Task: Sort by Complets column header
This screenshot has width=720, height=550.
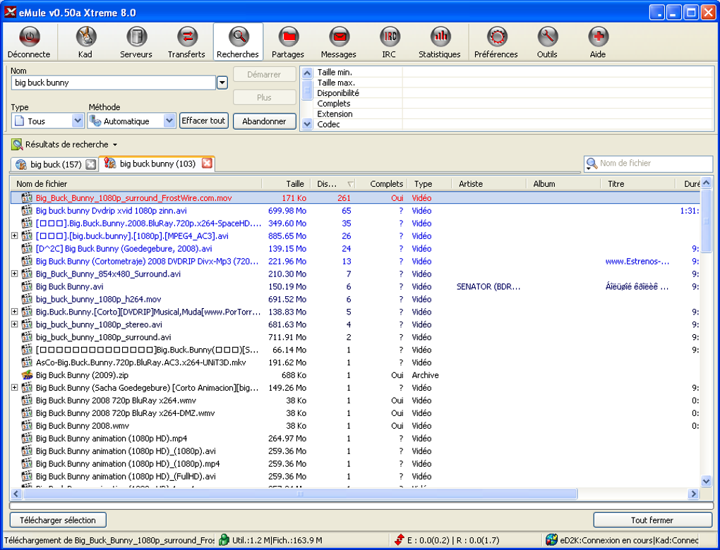Action: (382, 184)
